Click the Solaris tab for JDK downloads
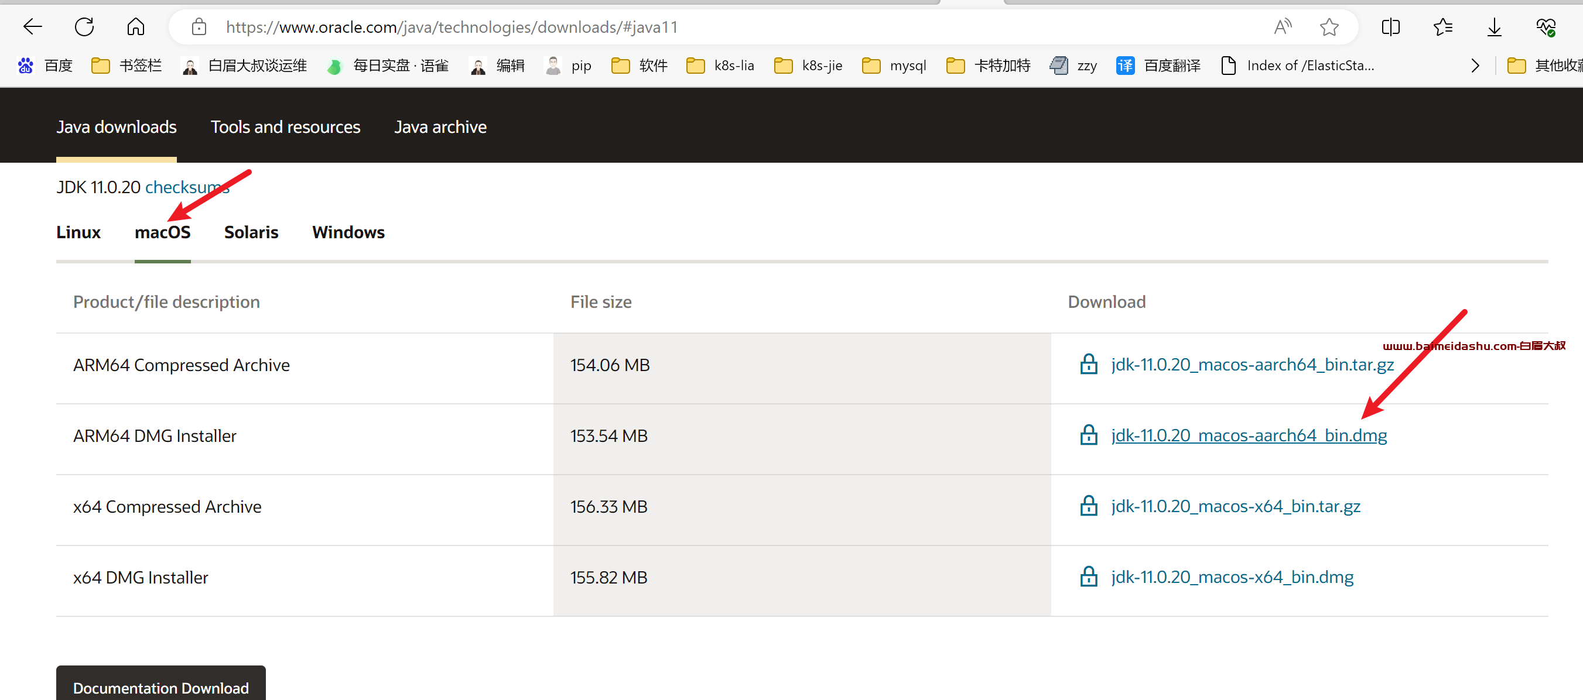The width and height of the screenshot is (1583, 700). point(249,232)
